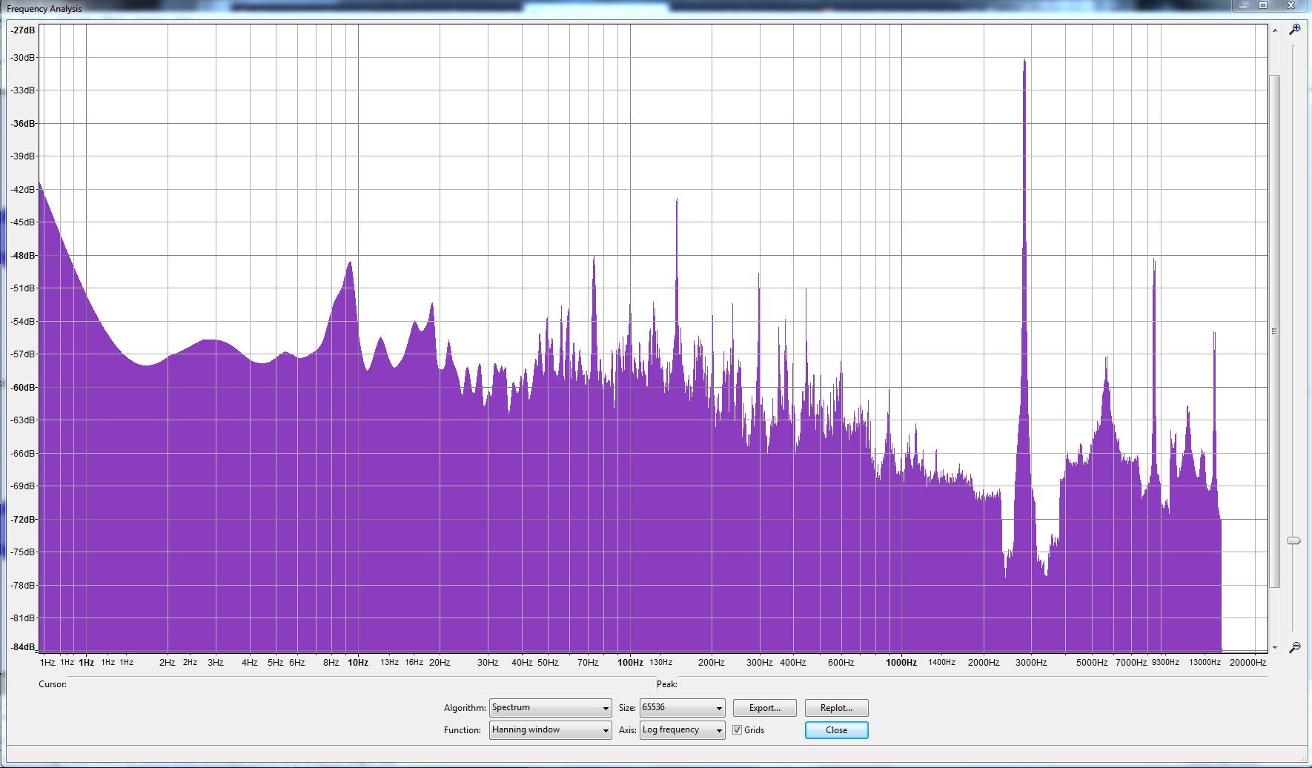Open the Size dropdown showing 65536
Image resolution: width=1312 pixels, height=768 pixels.
681,707
